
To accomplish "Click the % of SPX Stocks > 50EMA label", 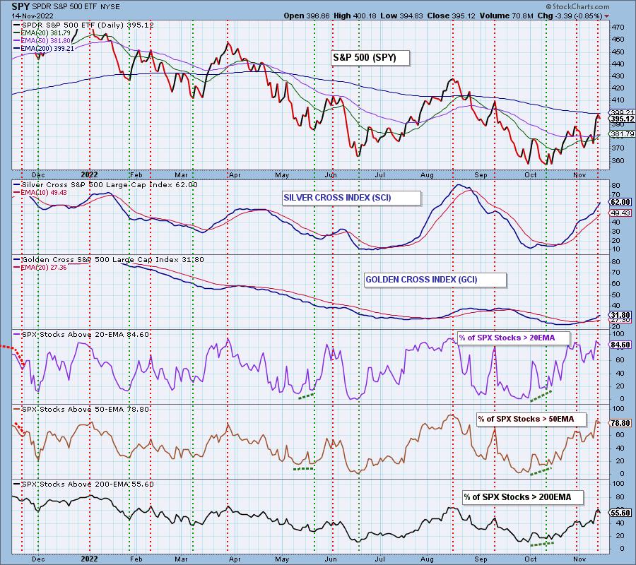I will [531, 419].
